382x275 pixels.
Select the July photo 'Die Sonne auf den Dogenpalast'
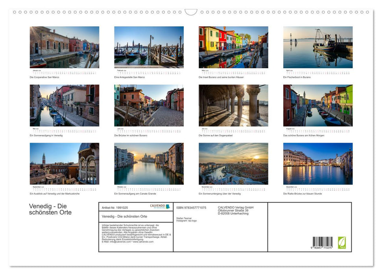233,105
